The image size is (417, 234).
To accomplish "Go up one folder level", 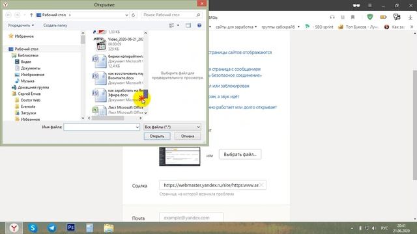I will 31,15.
